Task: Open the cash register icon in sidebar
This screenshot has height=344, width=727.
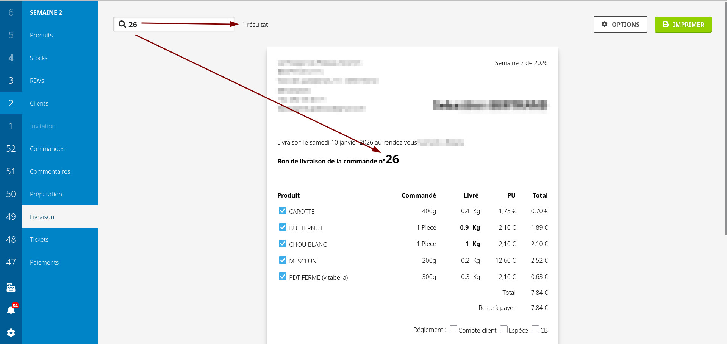Action: click(x=11, y=288)
